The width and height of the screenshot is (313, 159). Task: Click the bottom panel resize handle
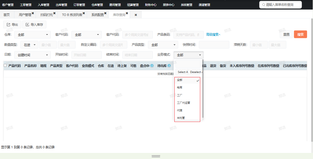(x=156, y=156)
